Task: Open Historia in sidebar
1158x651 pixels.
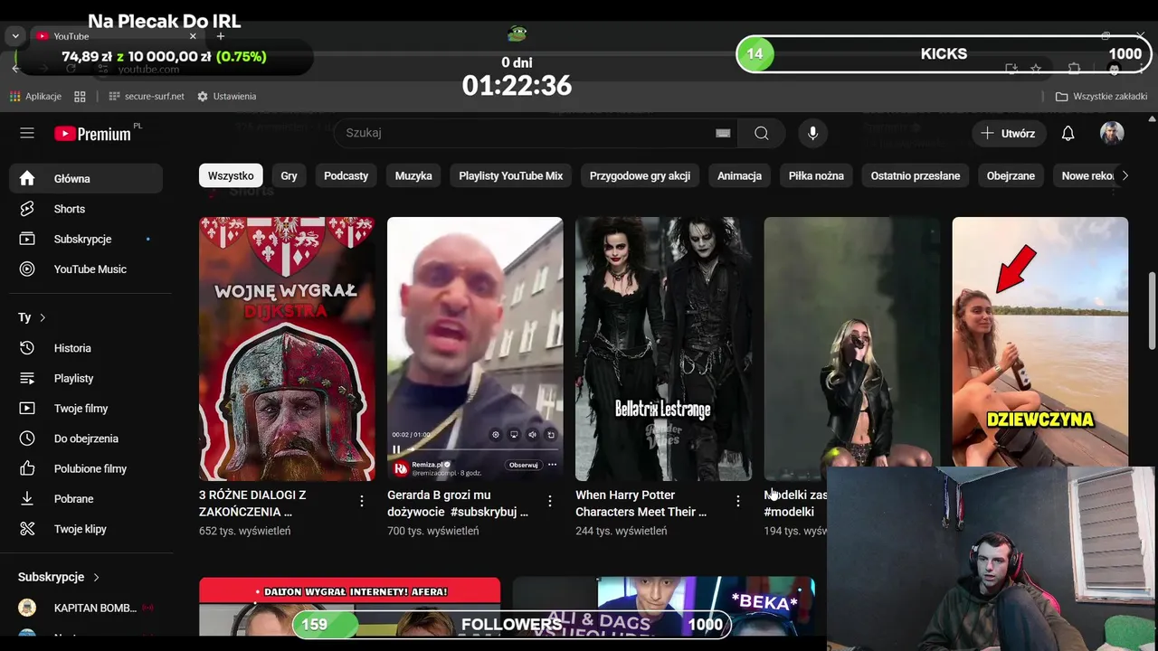Action: point(86,348)
